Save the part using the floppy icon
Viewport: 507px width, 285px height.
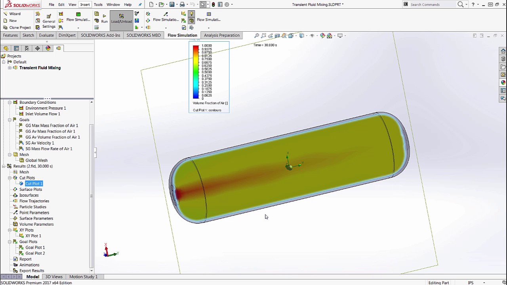(x=172, y=4)
